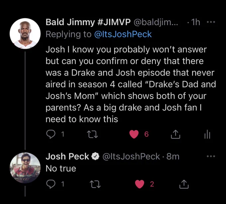This screenshot has height=204, width=226.
Task: Unlike Bald Jimmy's tweet via the heart icon
Action: [x=134, y=134]
